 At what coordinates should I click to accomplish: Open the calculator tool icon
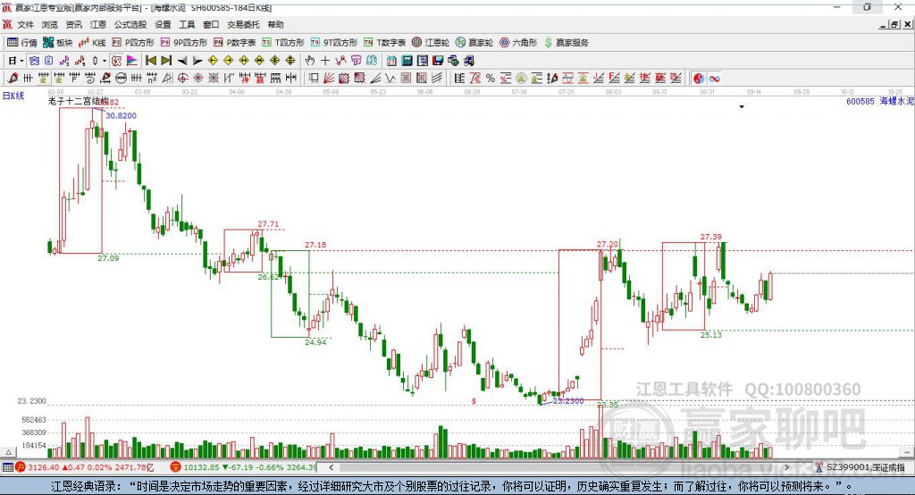(407, 61)
